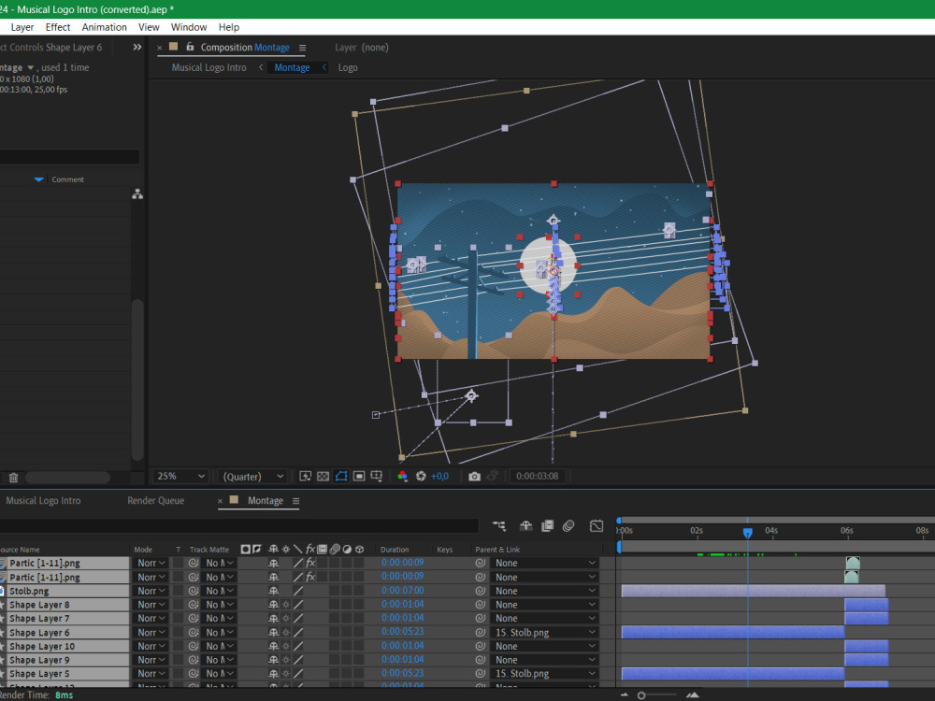The image size is (935, 701).
Task: Open the Graph Editor in the timeline
Action: 596,525
